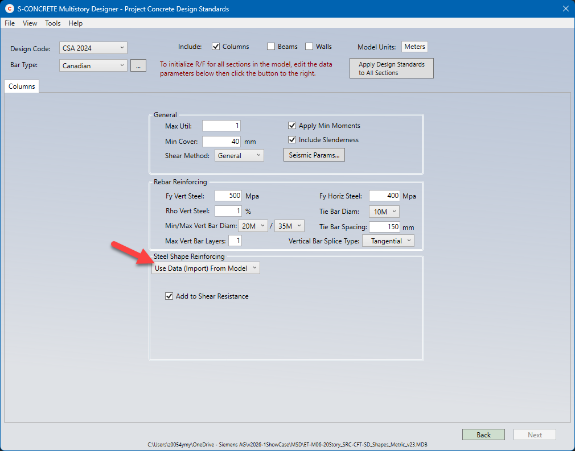Click the ellipsis button beside Bar Type
575x451 pixels.
click(138, 65)
